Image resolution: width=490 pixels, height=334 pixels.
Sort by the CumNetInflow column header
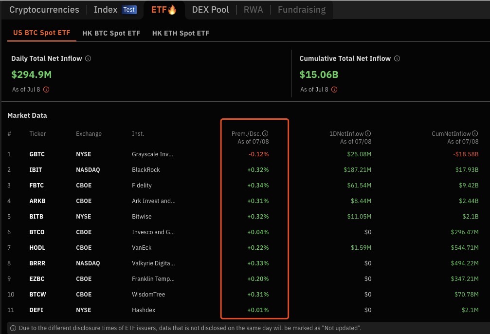[451, 134]
